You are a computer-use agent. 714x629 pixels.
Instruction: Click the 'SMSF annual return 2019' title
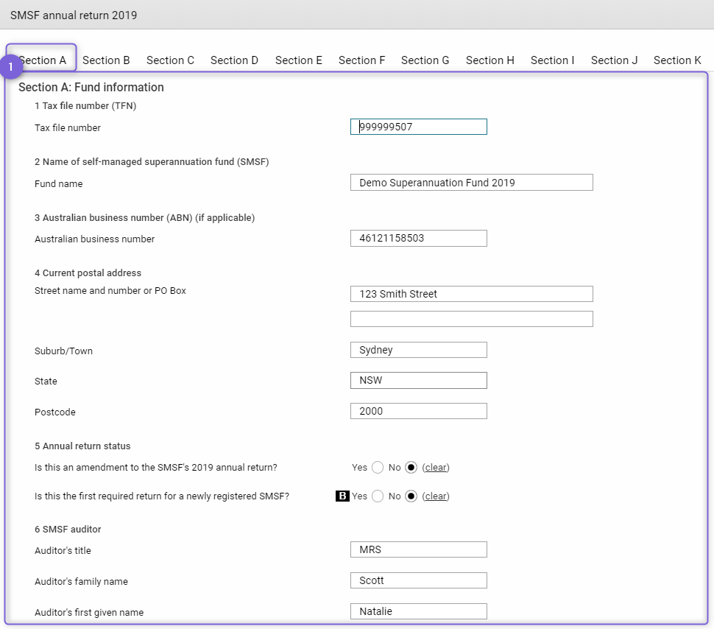click(74, 15)
